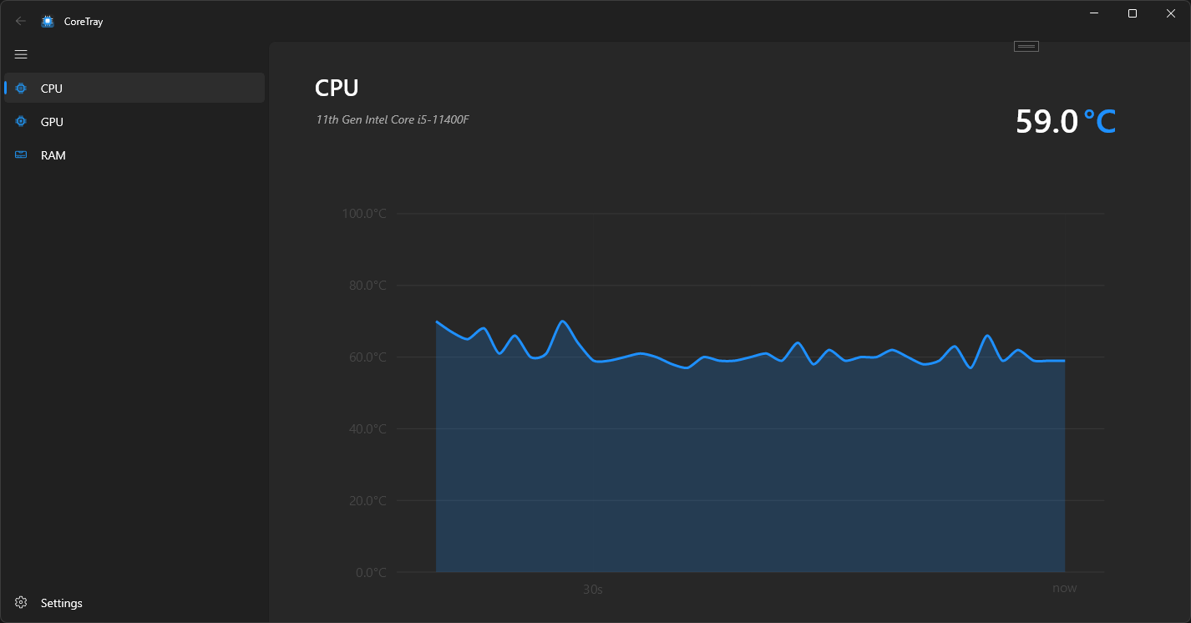The height and width of the screenshot is (623, 1191).
Task: Click the Settings gear icon
Action: click(21, 603)
